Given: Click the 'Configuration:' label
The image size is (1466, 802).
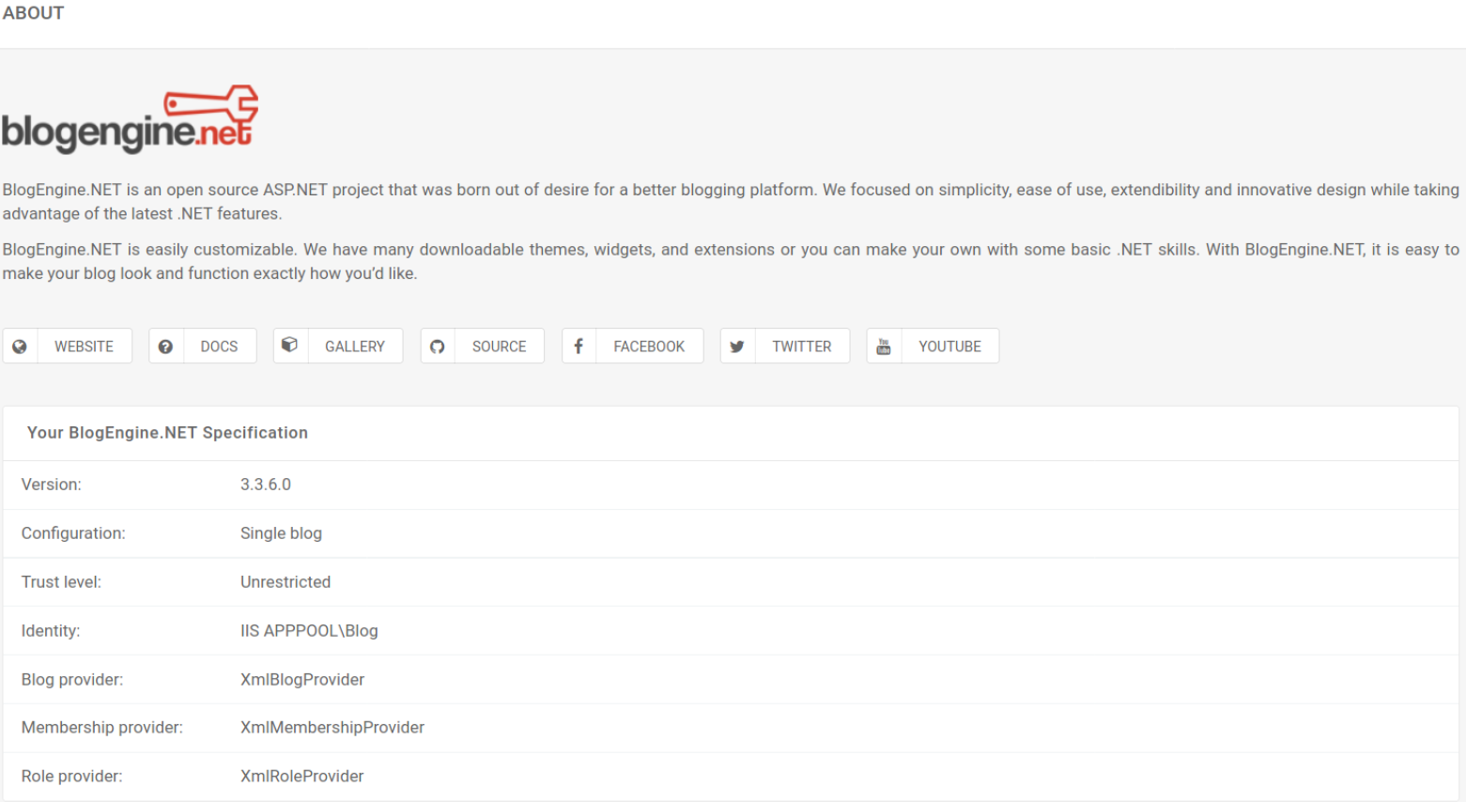Looking at the screenshot, I should tap(73, 533).
